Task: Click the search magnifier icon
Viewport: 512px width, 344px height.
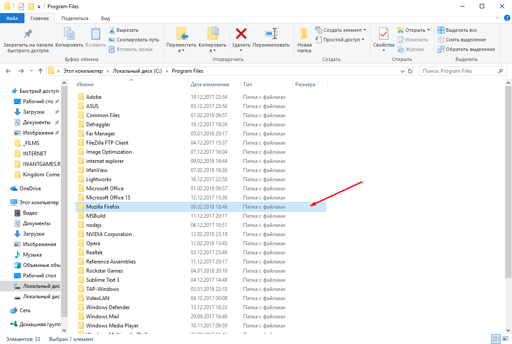Action: click(500, 71)
